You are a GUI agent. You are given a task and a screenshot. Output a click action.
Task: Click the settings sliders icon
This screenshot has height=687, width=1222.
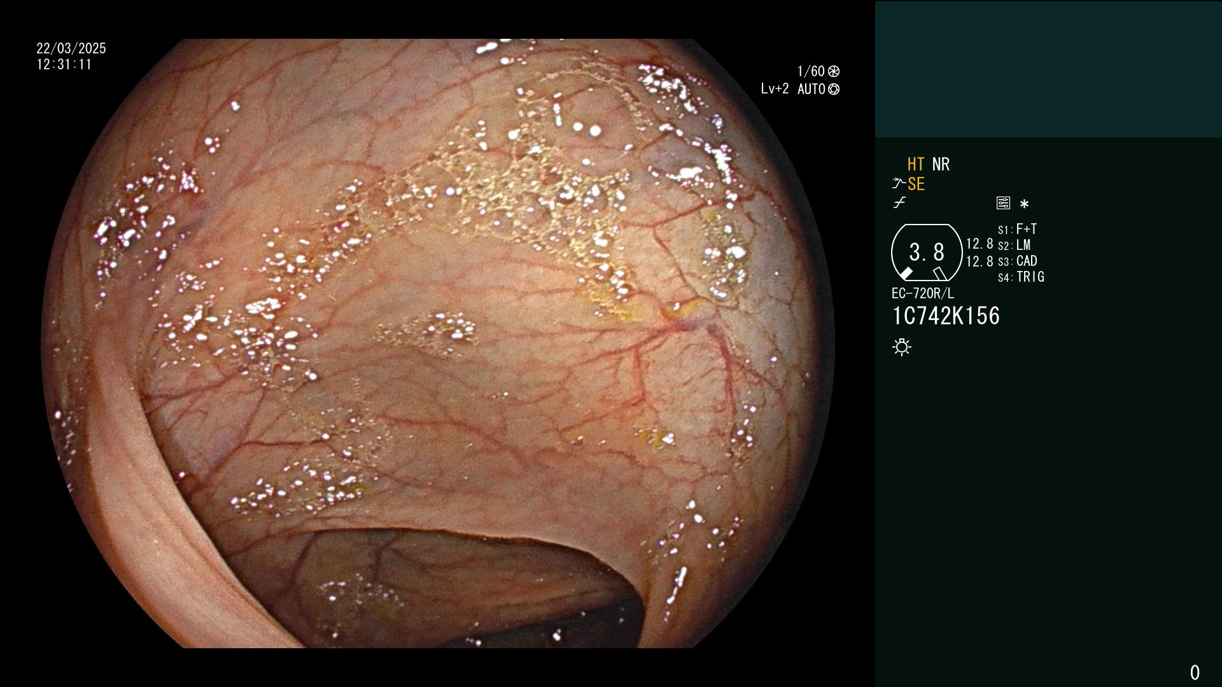[x=1003, y=203]
